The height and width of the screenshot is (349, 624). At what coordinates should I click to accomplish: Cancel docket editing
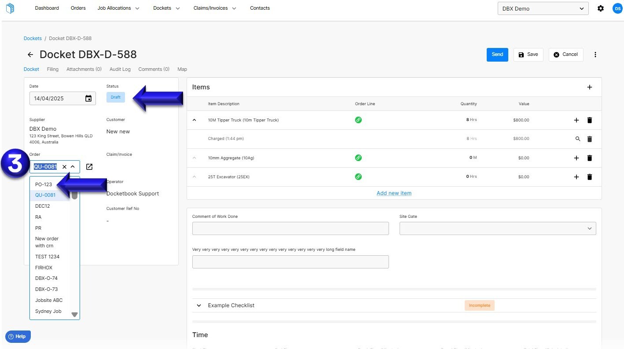(x=565, y=55)
